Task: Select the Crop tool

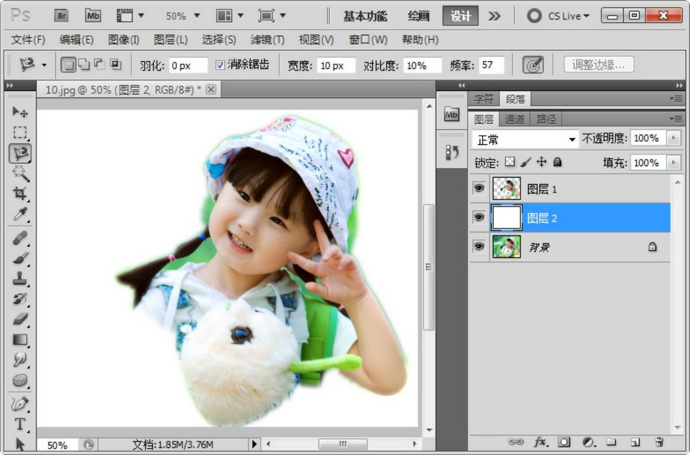Action: click(20, 194)
